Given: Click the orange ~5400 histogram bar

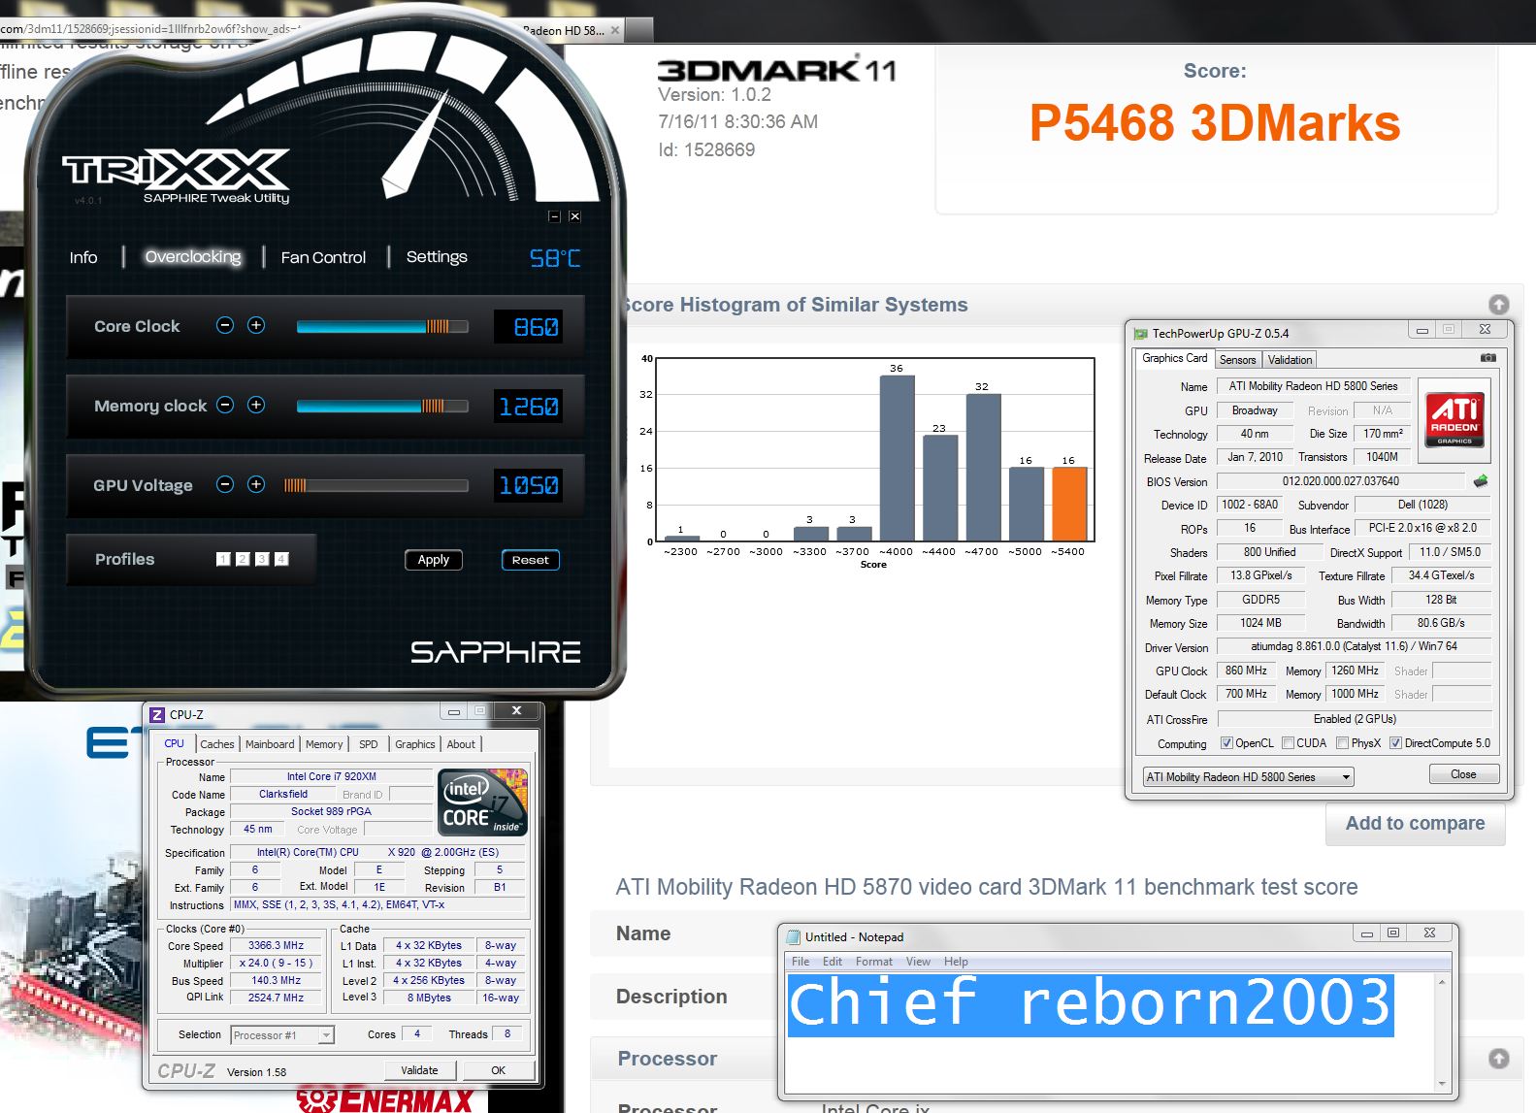Looking at the screenshot, I should tap(1069, 505).
